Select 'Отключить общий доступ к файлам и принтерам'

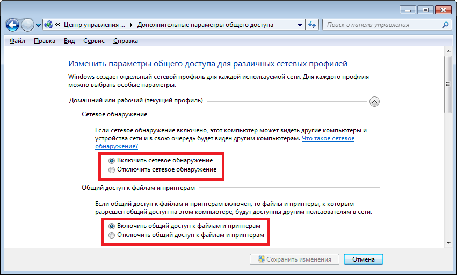(112, 235)
